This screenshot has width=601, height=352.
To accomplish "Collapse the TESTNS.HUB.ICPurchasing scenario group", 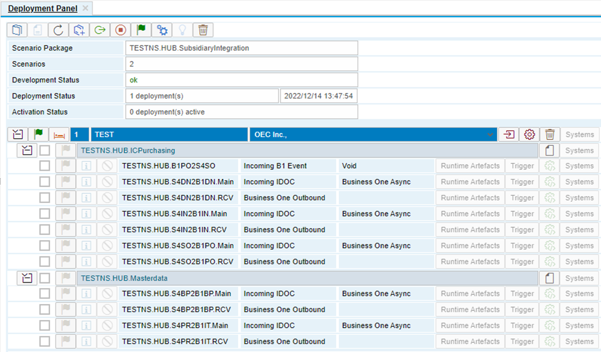I will coord(27,150).
